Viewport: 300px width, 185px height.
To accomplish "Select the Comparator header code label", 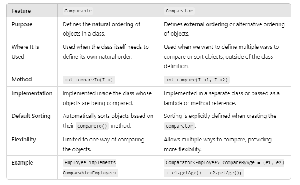I will tap(179, 11).
